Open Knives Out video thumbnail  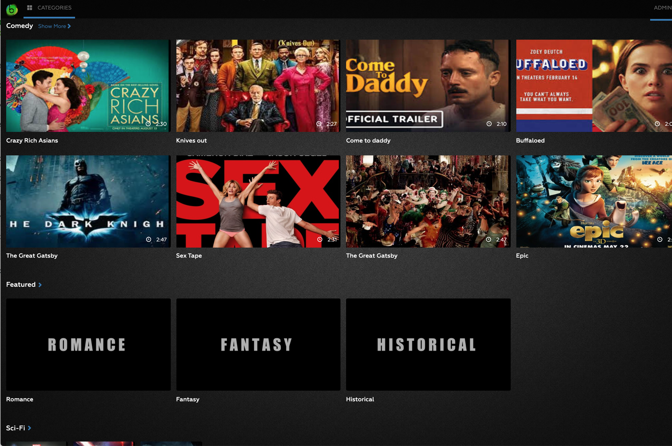pos(258,86)
